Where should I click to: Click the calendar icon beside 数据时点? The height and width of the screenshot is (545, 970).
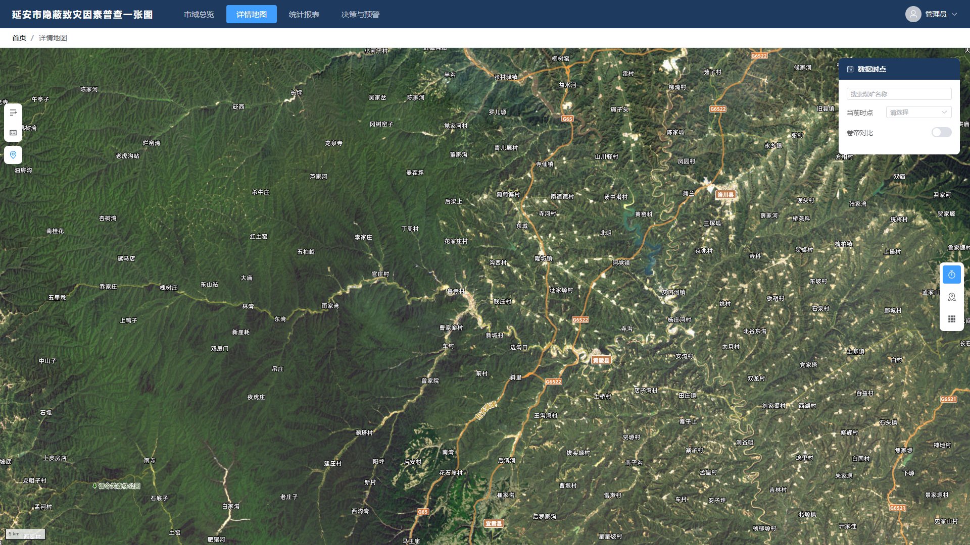850,69
